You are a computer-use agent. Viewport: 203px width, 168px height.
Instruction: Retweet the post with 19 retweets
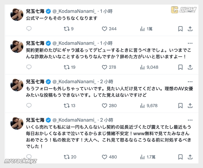[66, 67]
